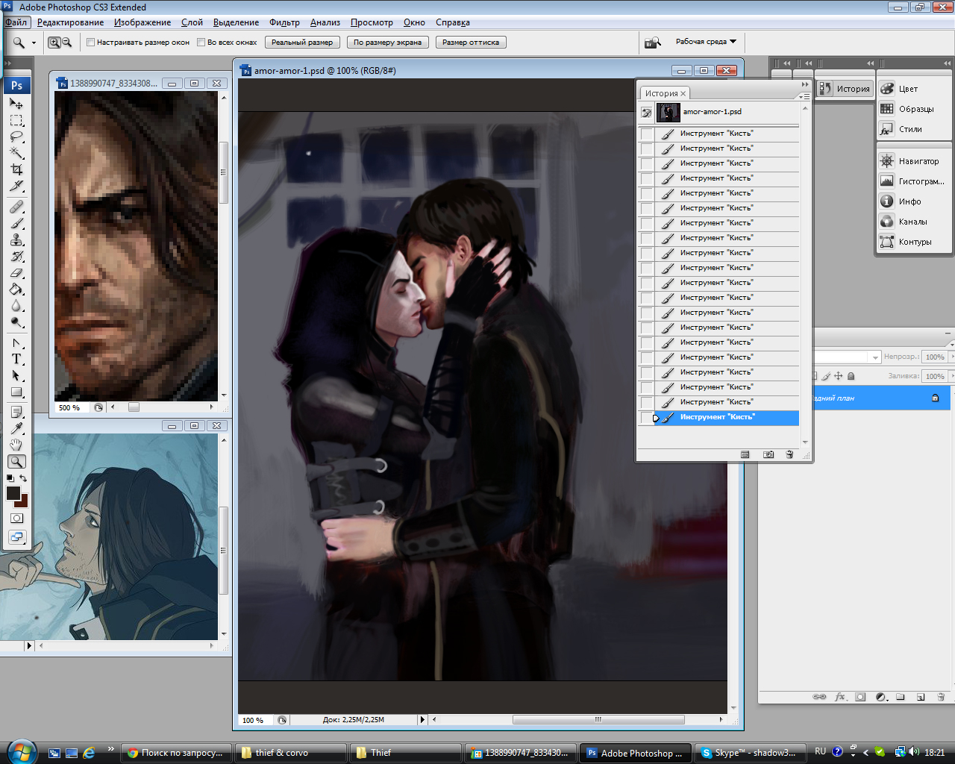This screenshot has width=955, height=764.
Task: Open the Просмотр menu
Action: (x=372, y=22)
